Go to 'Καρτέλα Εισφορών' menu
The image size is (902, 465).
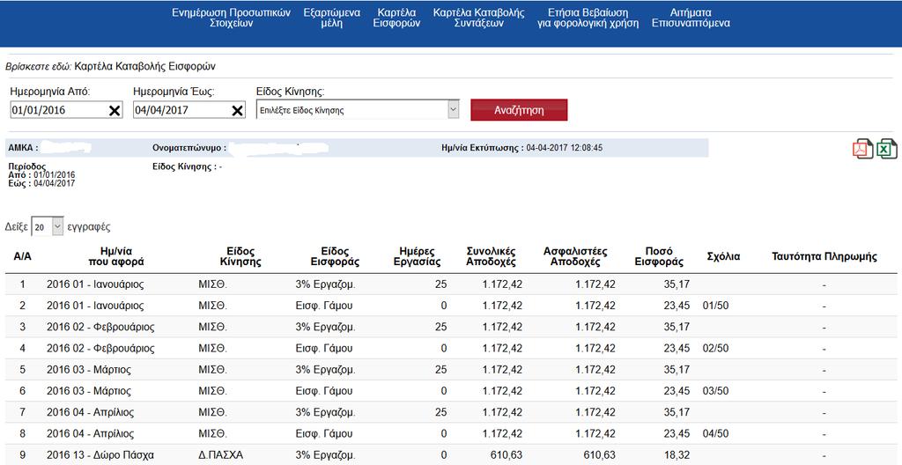(x=397, y=18)
